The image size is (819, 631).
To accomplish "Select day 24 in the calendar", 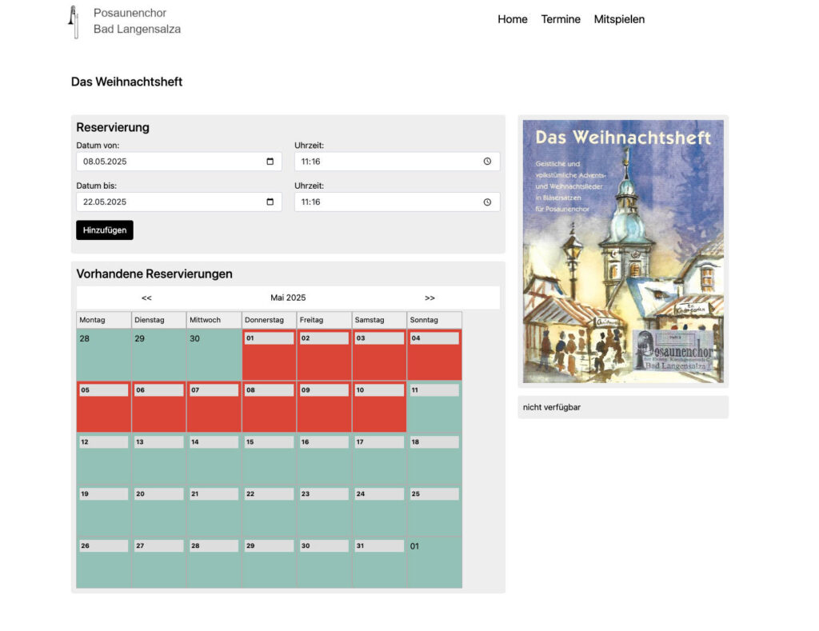I will click(x=379, y=510).
